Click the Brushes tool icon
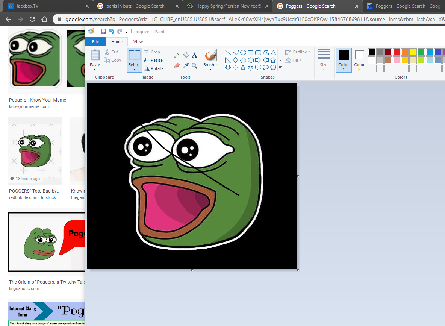 211,55
